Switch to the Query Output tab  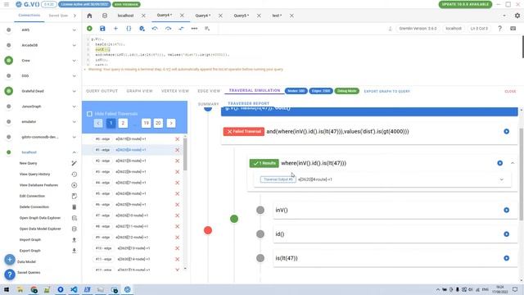[102, 91]
